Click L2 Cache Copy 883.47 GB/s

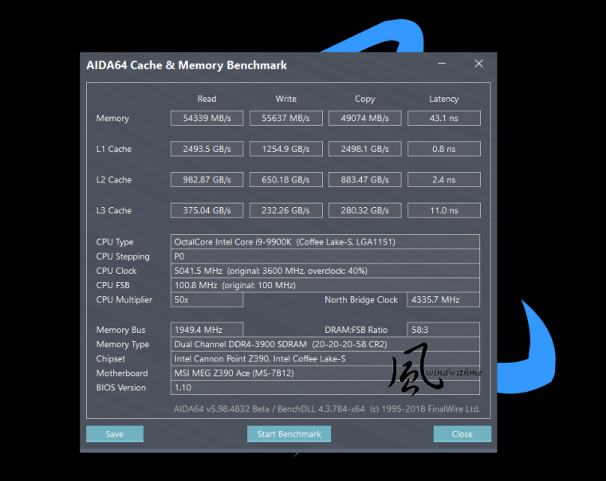pyautogui.click(x=365, y=180)
